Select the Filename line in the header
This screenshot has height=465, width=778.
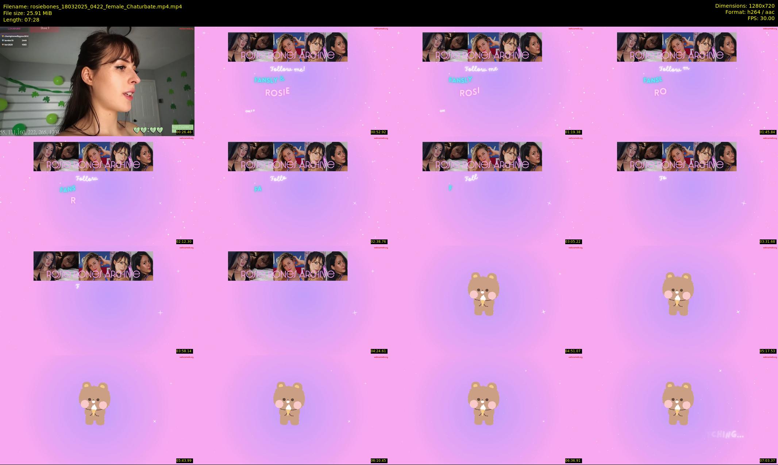click(93, 7)
